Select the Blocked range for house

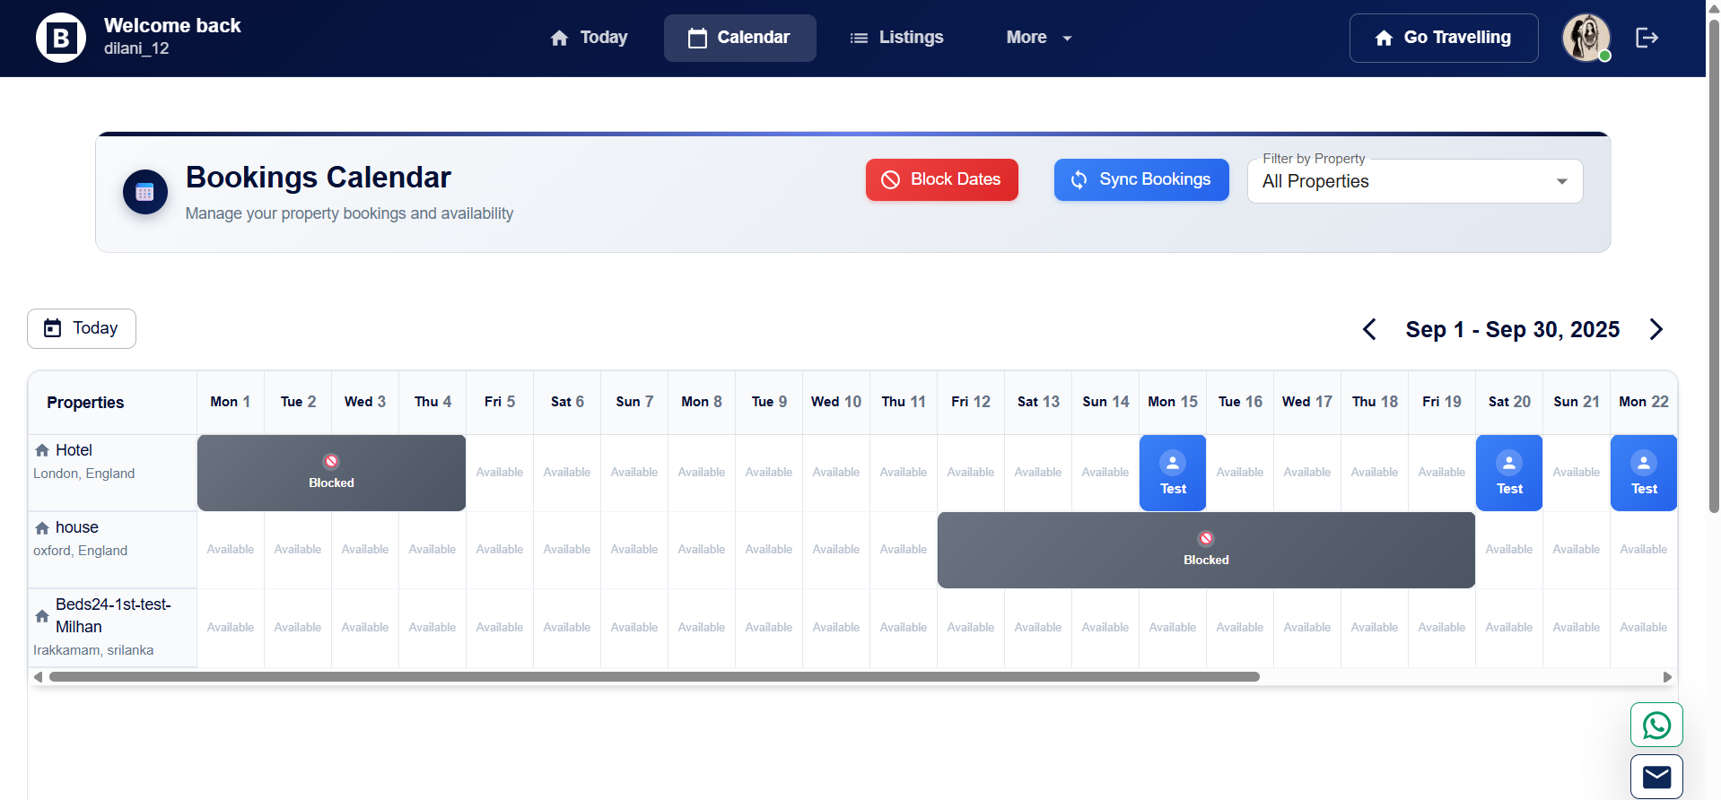click(1205, 550)
